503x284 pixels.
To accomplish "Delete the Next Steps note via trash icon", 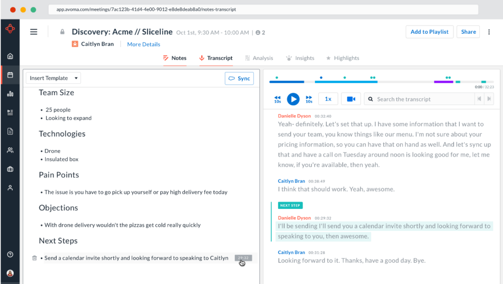I will [34, 258].
